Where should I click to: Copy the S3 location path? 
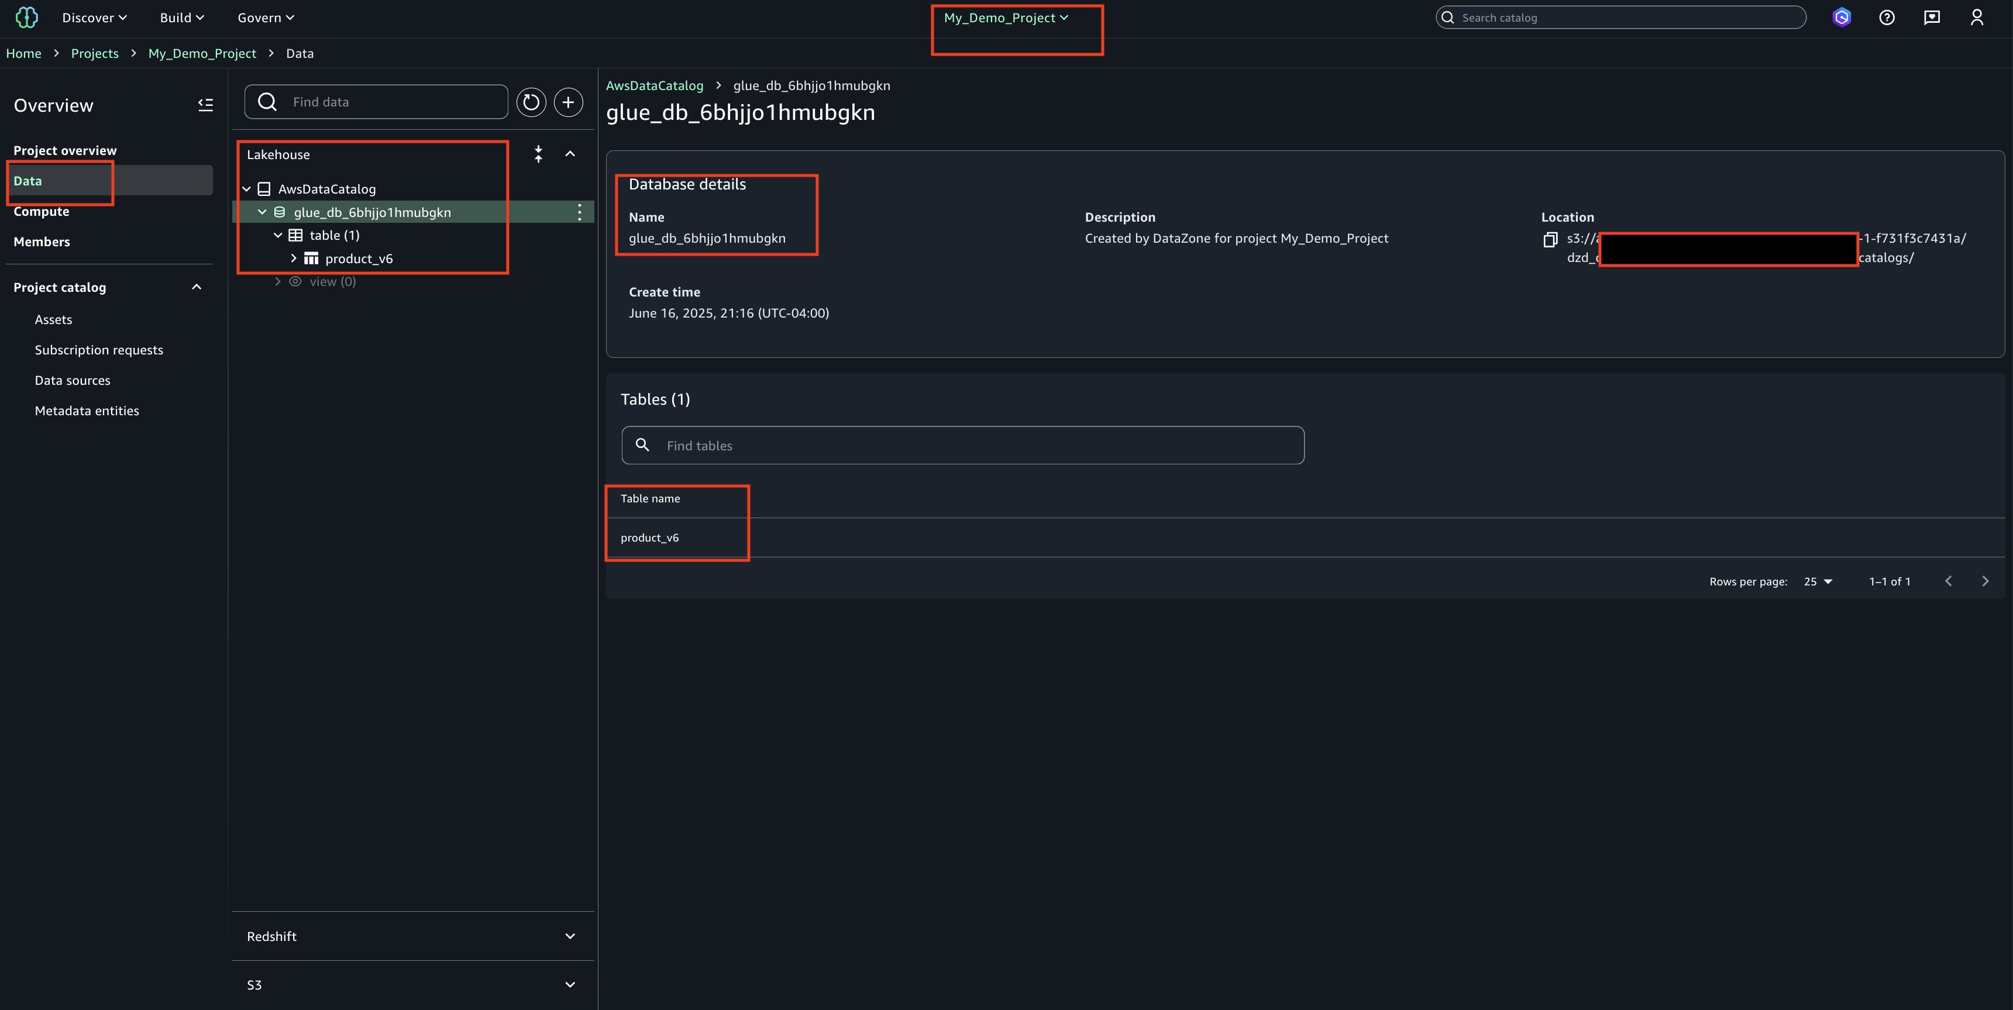tap(1550, 240)
